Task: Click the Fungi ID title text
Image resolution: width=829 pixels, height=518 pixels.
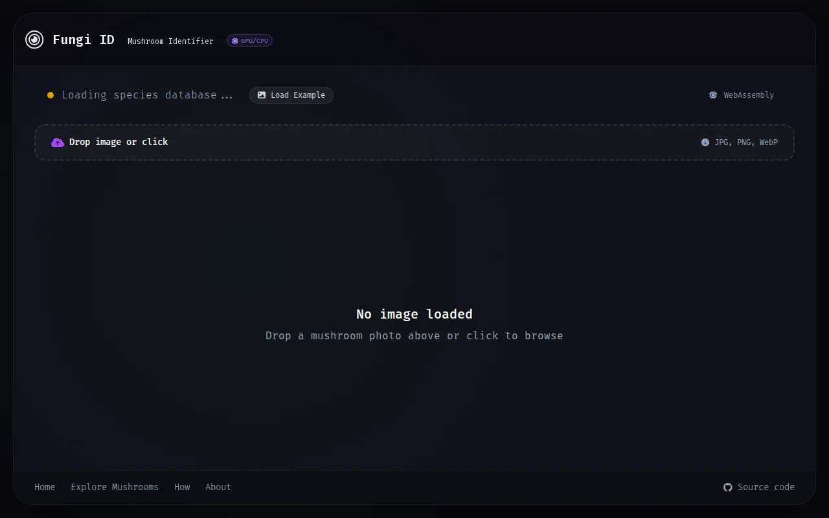Action: [x=84, y=39]
